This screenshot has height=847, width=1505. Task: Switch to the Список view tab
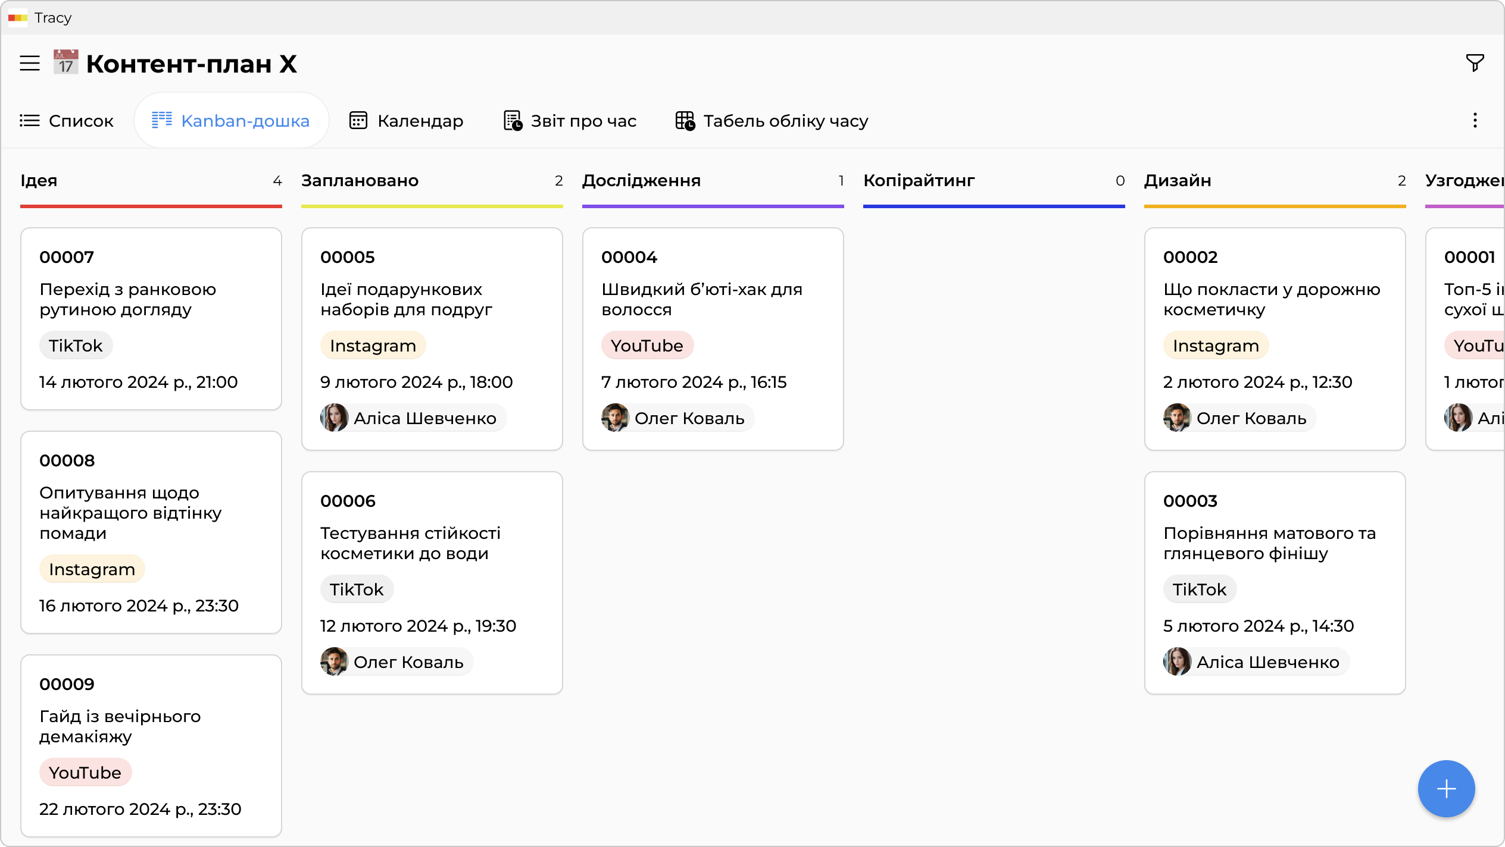click(67, 121)
